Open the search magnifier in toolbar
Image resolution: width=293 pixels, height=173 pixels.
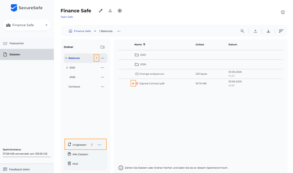click(242, 31)
